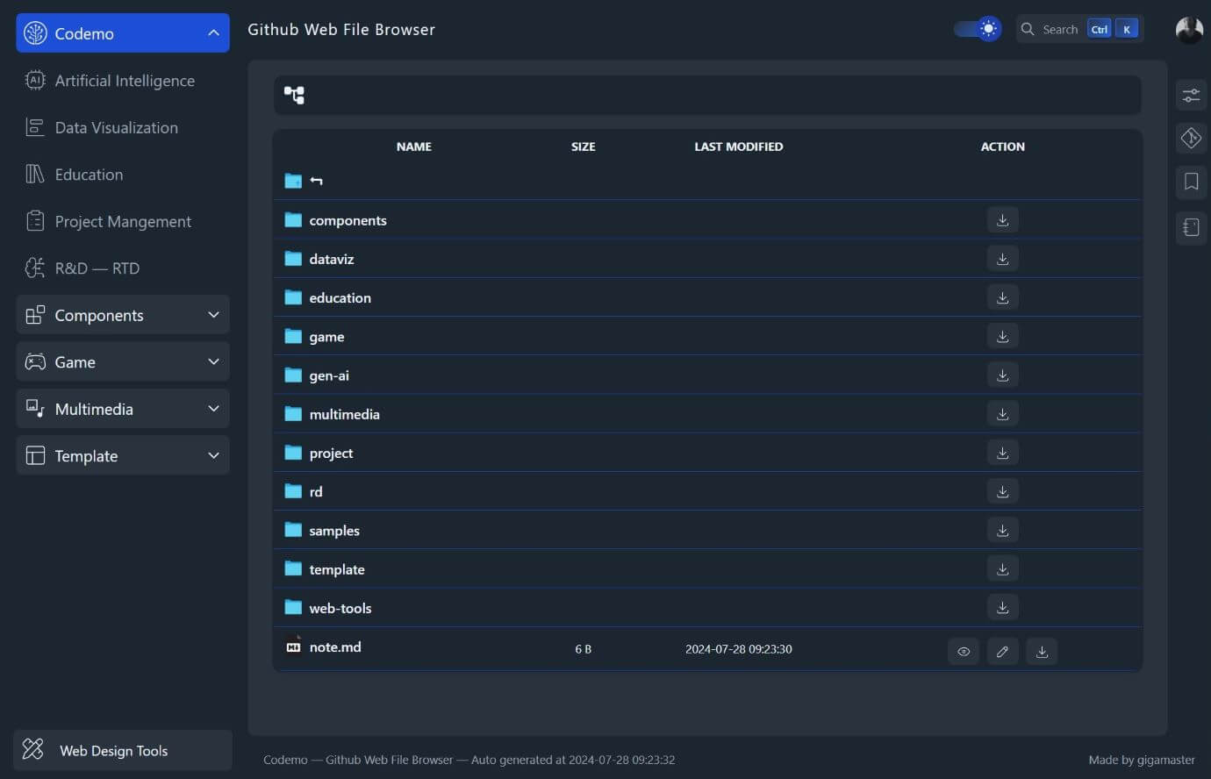The image size is (1211, 779).
Task: Expand the Game menu
Action: pos(123,361)
